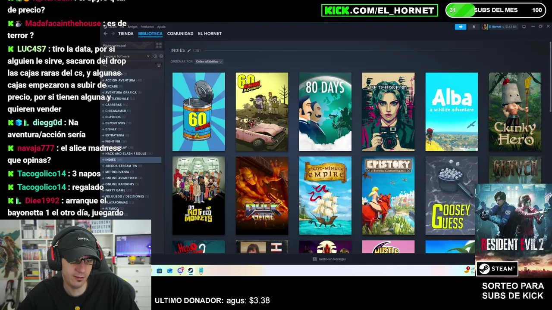Open 60 Seconds! game cover
This screenshot has height=310, width=552.
pos(198,112)
